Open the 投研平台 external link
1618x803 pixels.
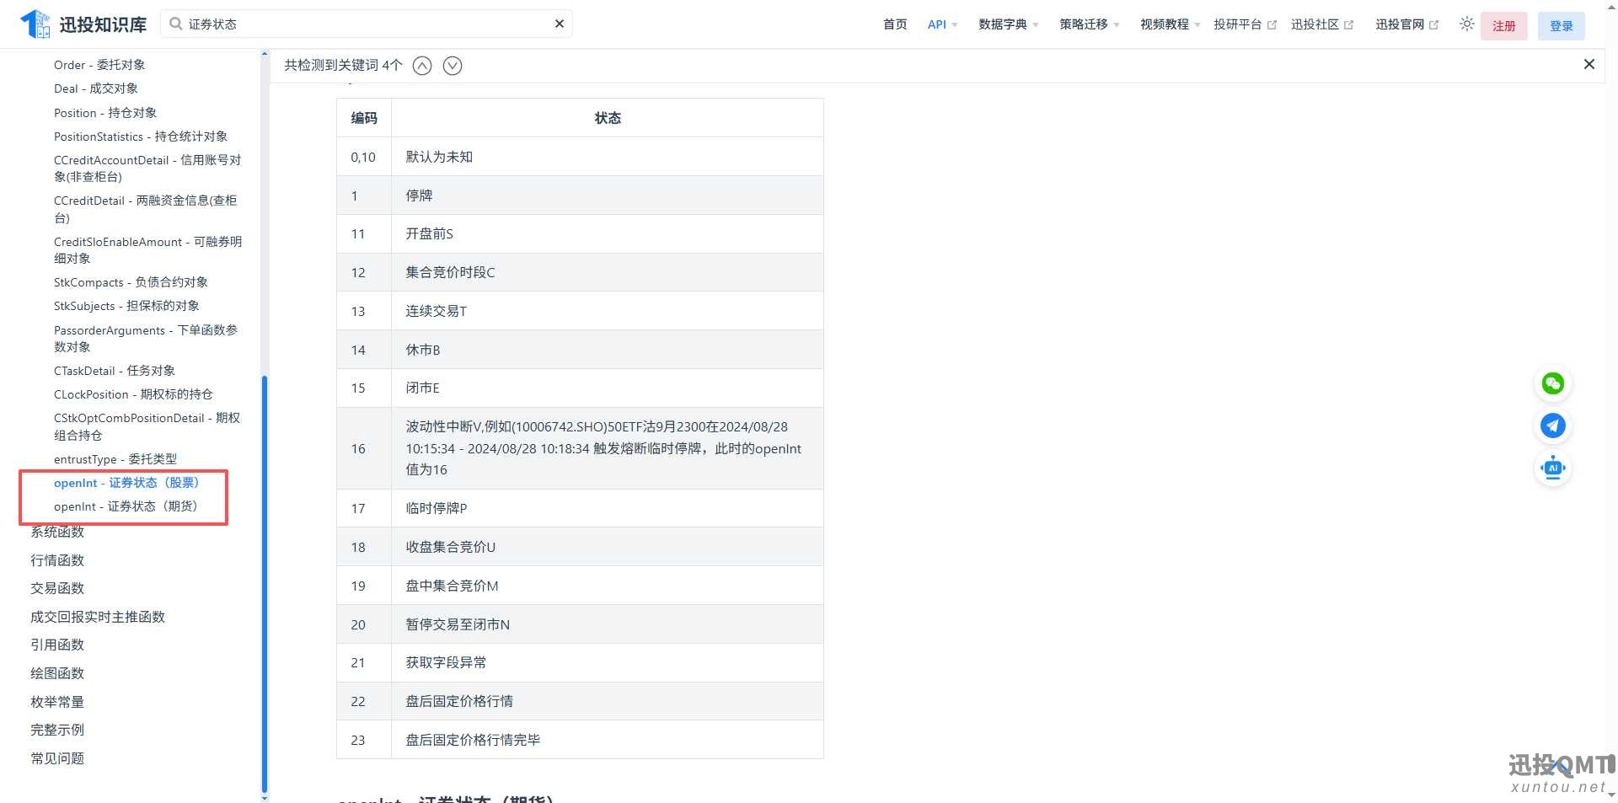1244,24
